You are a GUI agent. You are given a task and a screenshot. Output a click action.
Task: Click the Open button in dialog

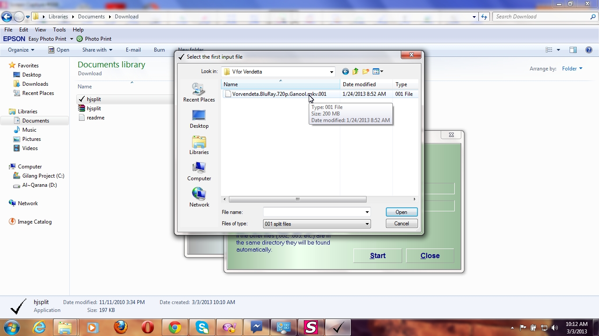point(401,212)
